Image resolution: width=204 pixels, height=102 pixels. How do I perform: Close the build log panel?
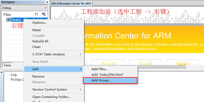tap(2, 72)
